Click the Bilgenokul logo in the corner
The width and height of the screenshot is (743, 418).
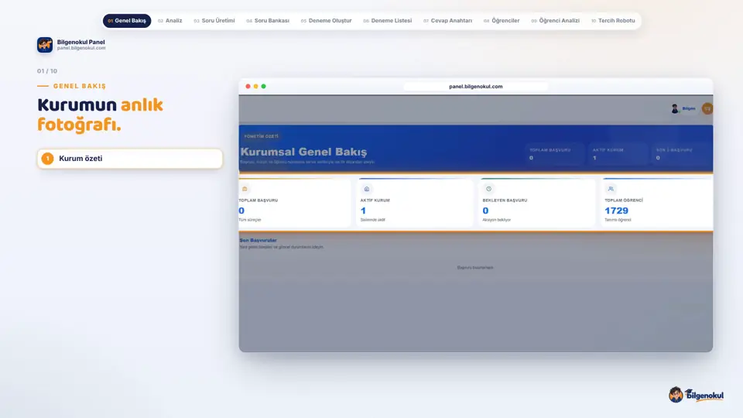[x=696, y=394]
